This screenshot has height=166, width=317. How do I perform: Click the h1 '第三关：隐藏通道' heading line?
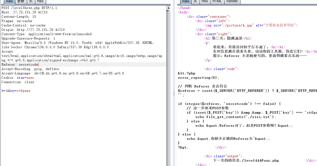(228, 38)
